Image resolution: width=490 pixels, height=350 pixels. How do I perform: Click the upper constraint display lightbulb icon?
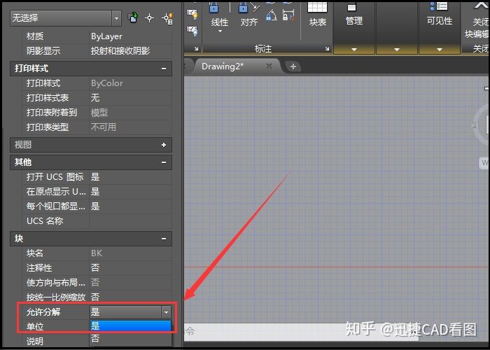(192, 13)
